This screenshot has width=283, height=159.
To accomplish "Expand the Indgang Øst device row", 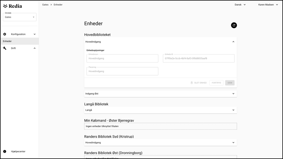I will coord(160,93).
